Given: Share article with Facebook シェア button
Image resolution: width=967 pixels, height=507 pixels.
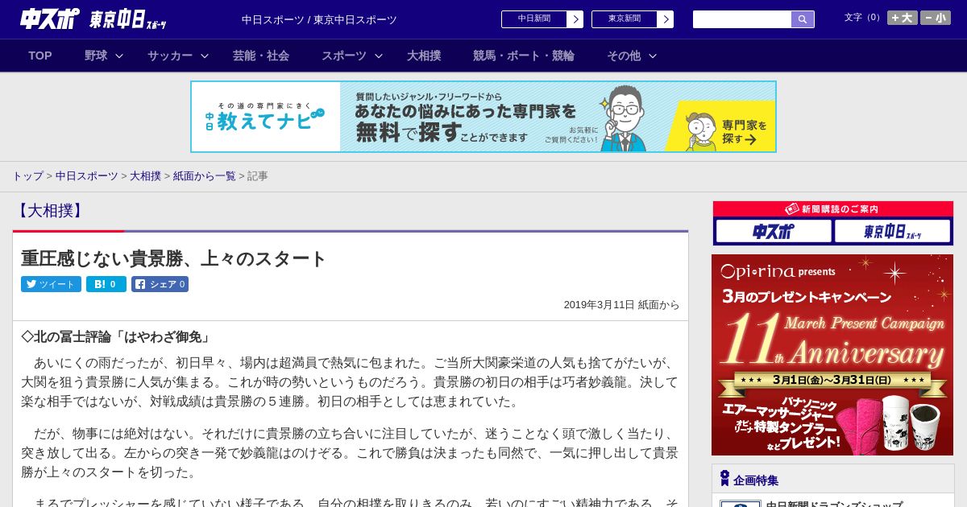Looking at the screenshot, I should click(160, 284).
